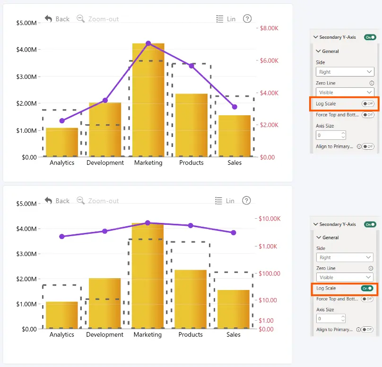Click Zoom-out magnifier in the upper chart
The width and height of the screenshot is (382, 367).
(x=81, y=19)
